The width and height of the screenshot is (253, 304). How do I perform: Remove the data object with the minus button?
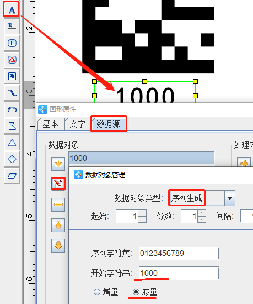tap(58, 205)
